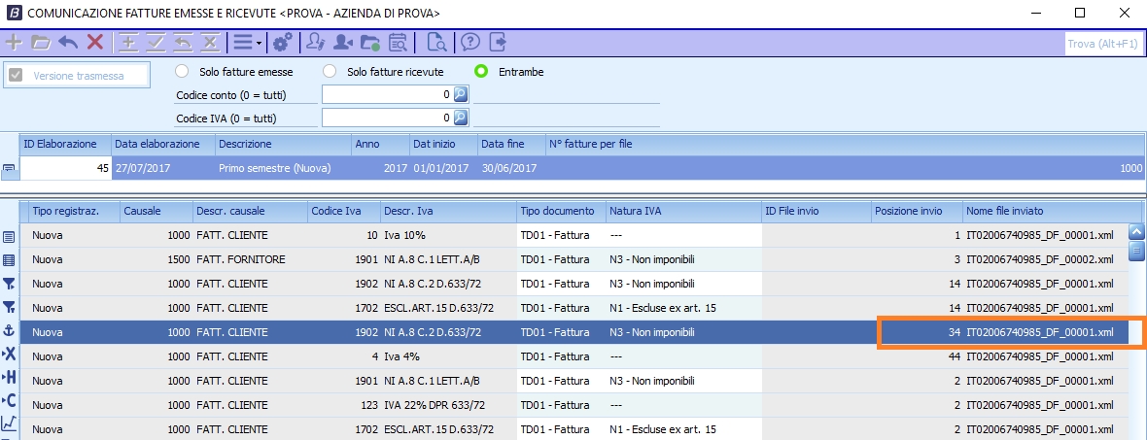Click the New record plus icon

point(14,43)
